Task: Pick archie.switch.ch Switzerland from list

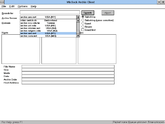Action: 48,20
